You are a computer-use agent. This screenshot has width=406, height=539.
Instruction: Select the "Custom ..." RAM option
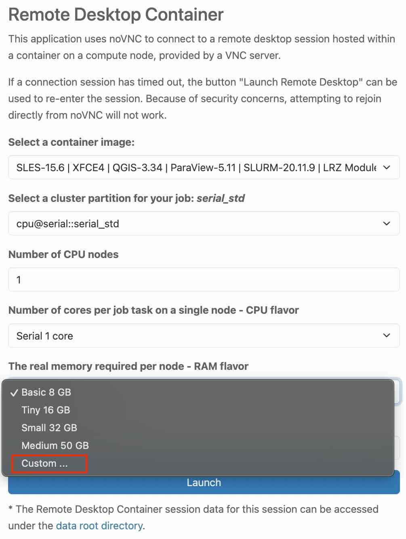45,463
